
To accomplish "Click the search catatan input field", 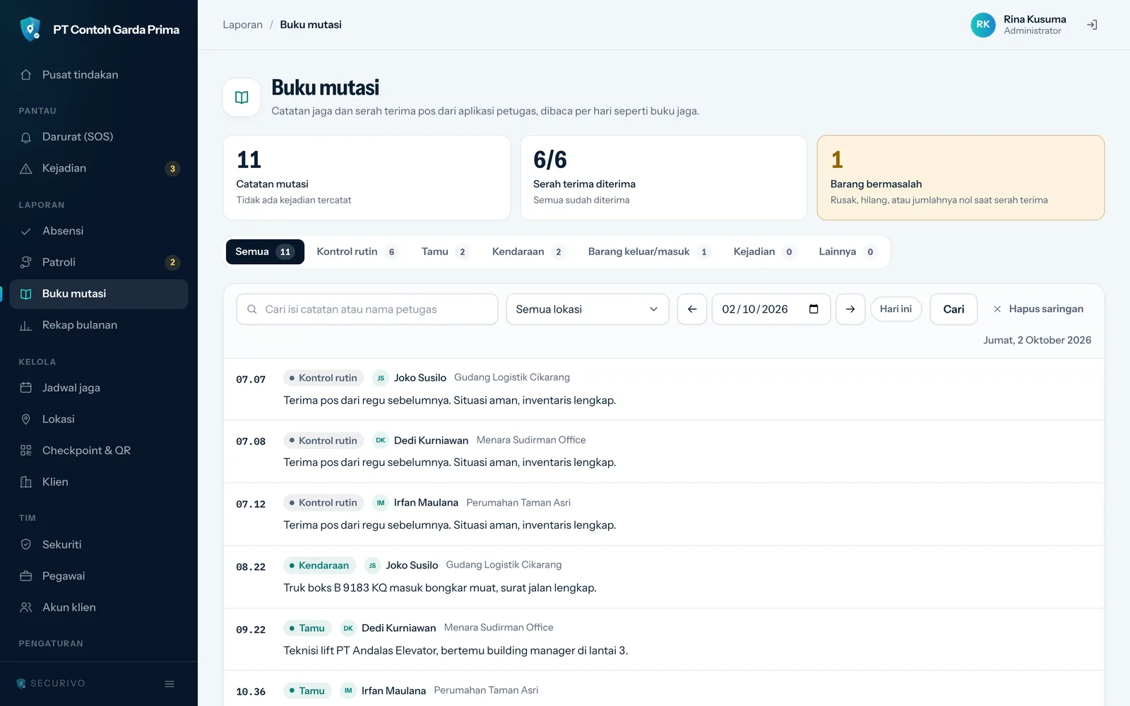I will (367, 309).
